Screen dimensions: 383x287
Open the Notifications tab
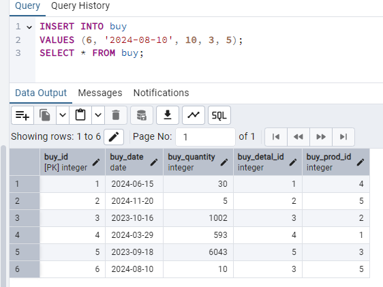(x=162, y=93)
